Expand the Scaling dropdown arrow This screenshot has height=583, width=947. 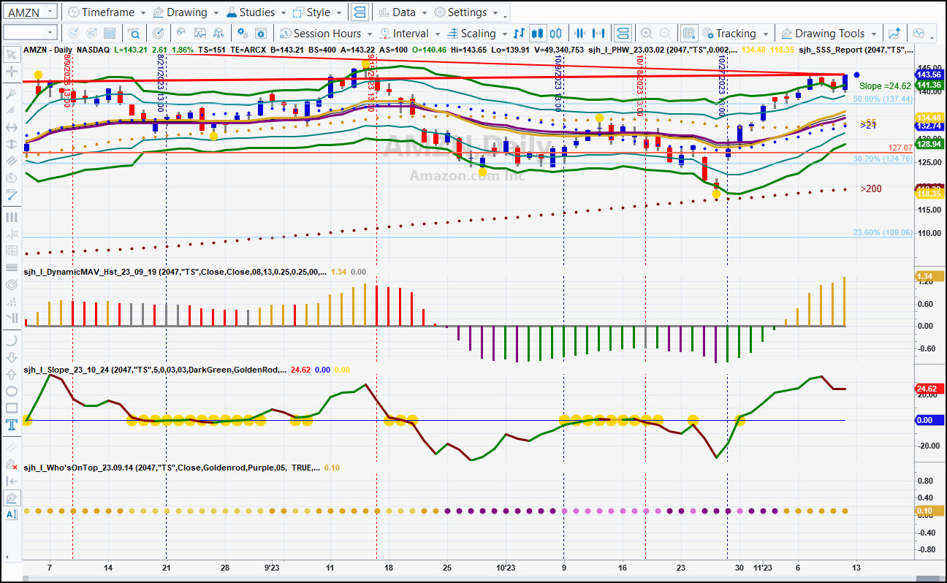[x=504, y=34]
